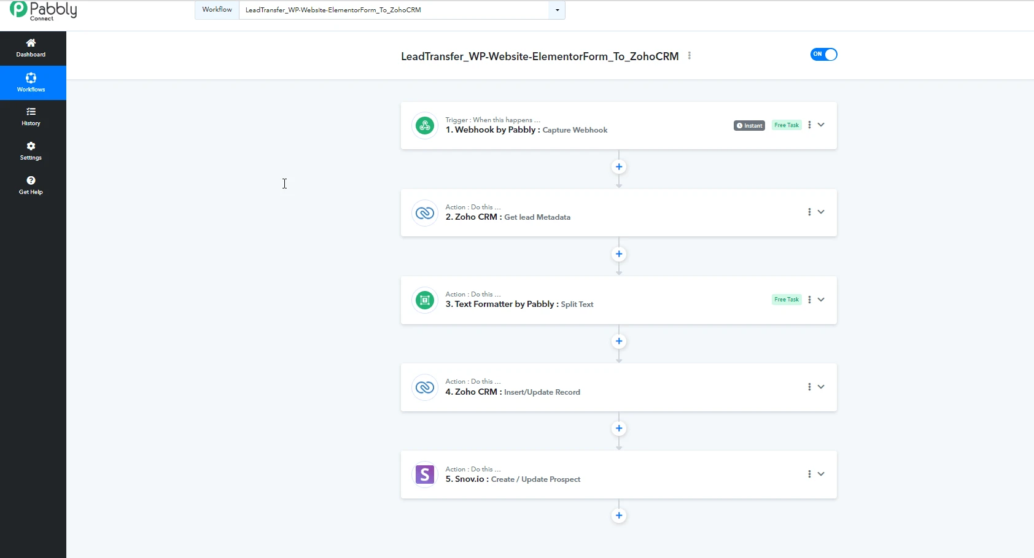
Task: Open Get Help in the sidebar
Action: point(31,185)
